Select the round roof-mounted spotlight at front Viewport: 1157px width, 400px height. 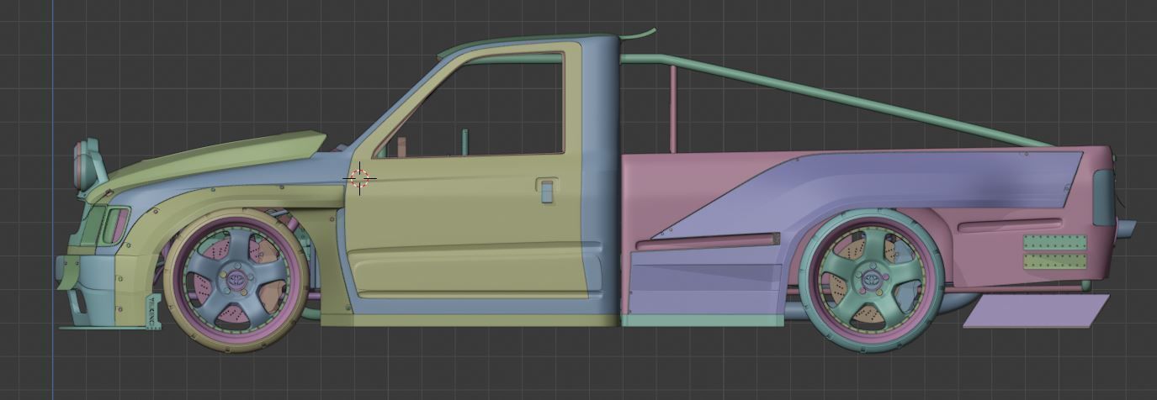pyautogui.click(x=85, y=165)
